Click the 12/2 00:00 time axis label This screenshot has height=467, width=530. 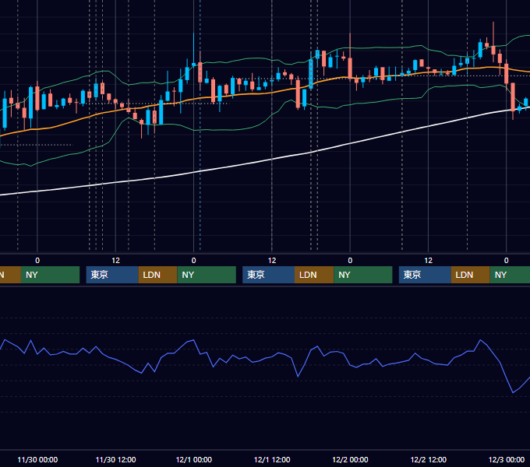(350, 459)
